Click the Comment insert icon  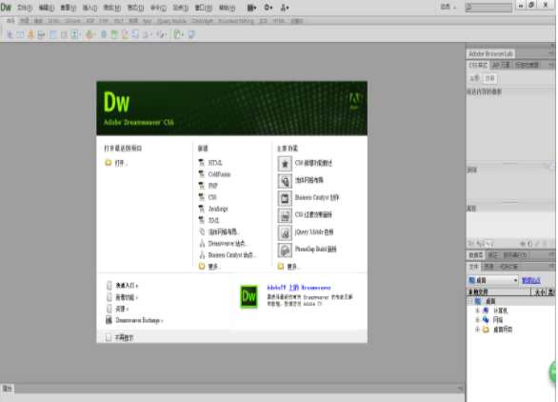[135, 34]
